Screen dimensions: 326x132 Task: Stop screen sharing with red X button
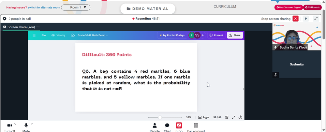pos(295,19)
